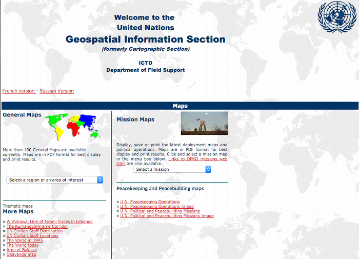Screen dimensions: 359x259
Task: Click the Geospatial Information Section title
Action: pyautogui.click(x=146, y=39)
